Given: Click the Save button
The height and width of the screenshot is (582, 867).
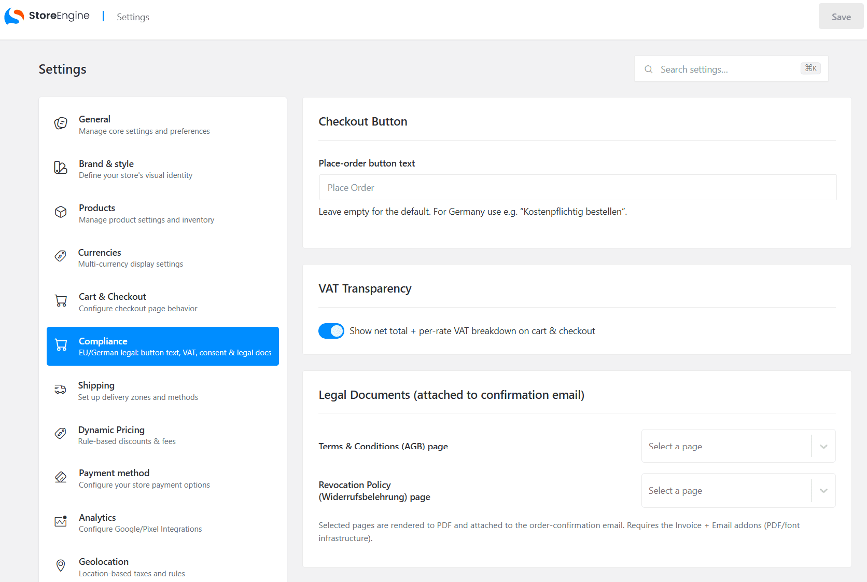Looking at the screenshot, I should coord(841,17).
